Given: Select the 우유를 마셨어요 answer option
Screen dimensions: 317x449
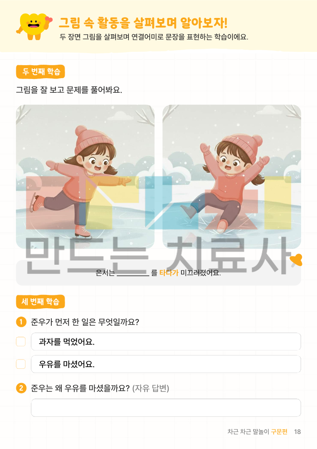Looking at the screenshot, I should point(166,364).
